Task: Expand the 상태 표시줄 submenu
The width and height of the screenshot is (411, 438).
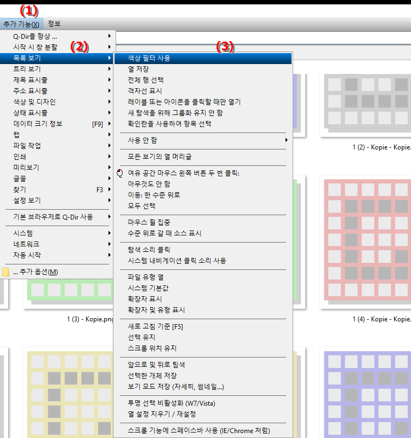Action: coord(58,113)
